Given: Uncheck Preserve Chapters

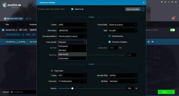Looking at the screenshot, I should [110, 42].
